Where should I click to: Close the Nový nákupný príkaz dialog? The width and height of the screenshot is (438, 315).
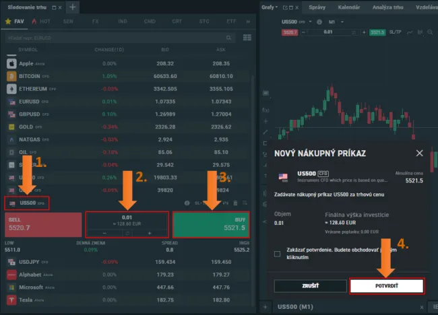[x=419, y=153]
